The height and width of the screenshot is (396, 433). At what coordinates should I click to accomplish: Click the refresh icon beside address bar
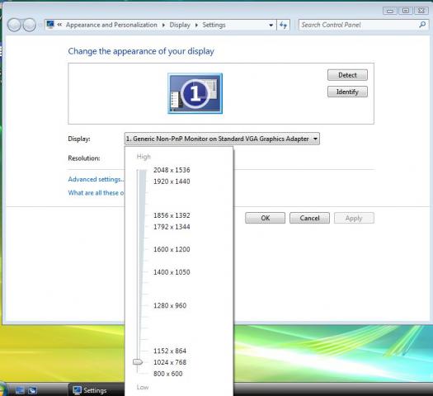click(284, 25)
